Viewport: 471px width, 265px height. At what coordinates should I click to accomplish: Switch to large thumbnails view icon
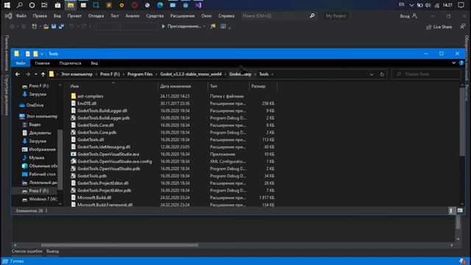click(460, 211)
